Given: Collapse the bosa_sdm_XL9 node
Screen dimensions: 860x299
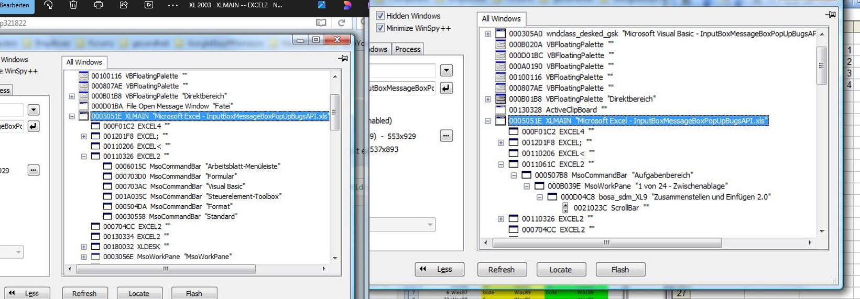Looking at the screenshot, I should pyautogui.click(x=539, y=197).
